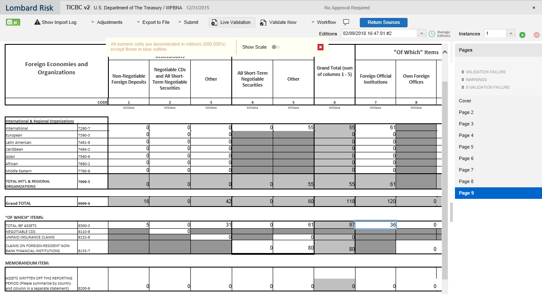This screenshot has width=542, height=294.
Task: Click code 9999-6 for Grand TOTAL
Action: (85, 204)
